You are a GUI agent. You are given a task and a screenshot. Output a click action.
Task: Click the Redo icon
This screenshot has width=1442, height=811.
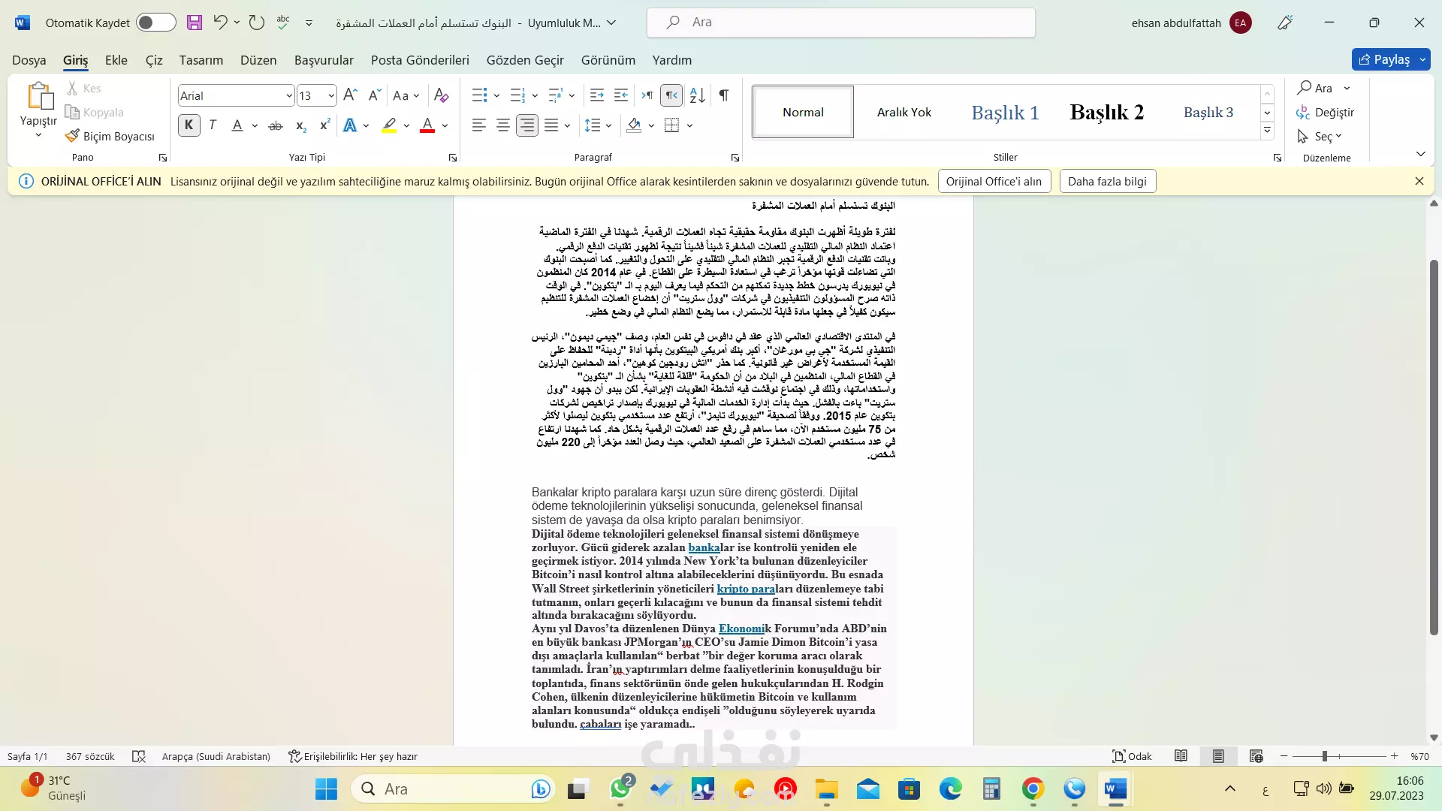coord(257,23)
